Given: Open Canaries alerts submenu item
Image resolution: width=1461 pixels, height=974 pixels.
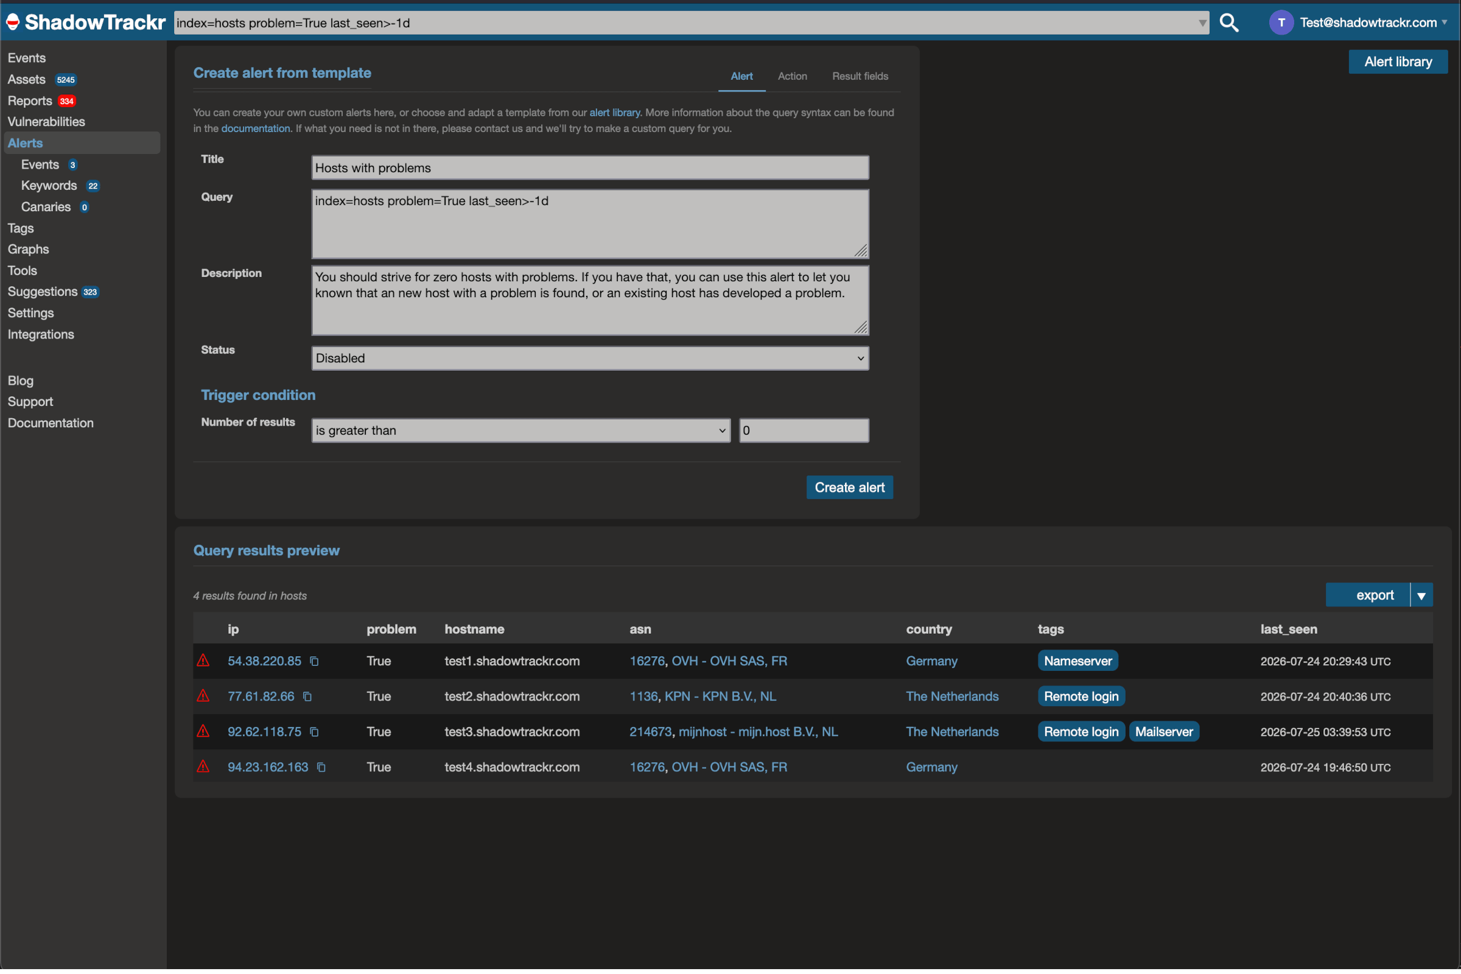Looking at the screenshot, I should pos(46,207).
